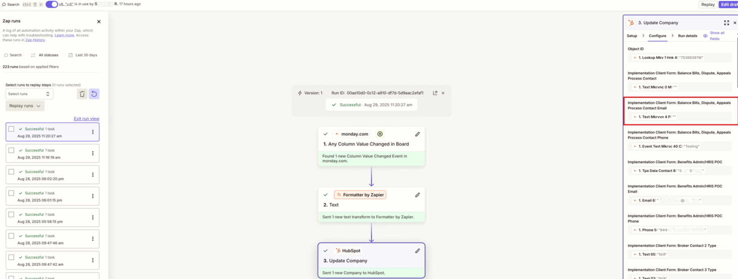Switch to the Run details tab
The image size is (738, 279).
point(687,36)
